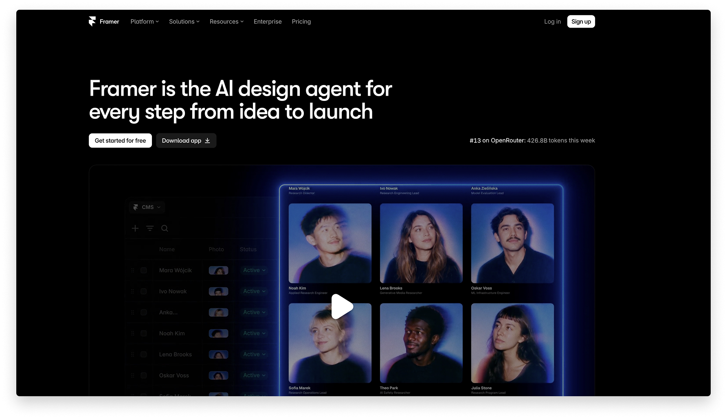Open Noah Kim's Active status dropdown
Viewport: 727px width, 419px height.
coord(254,333)
